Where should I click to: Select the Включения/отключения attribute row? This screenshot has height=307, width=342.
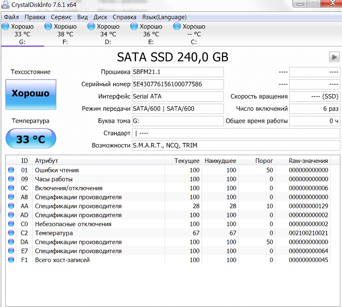[x=168, y=188]
